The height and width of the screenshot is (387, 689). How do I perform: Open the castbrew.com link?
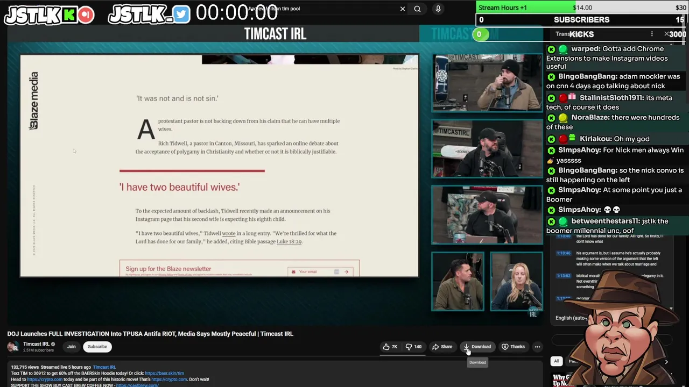tap(137, 385)
